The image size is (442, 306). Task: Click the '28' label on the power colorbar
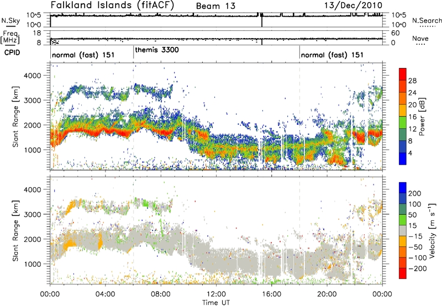click(412, 81)
